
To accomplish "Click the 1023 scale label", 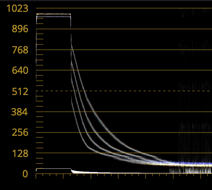I will [17, 8].
